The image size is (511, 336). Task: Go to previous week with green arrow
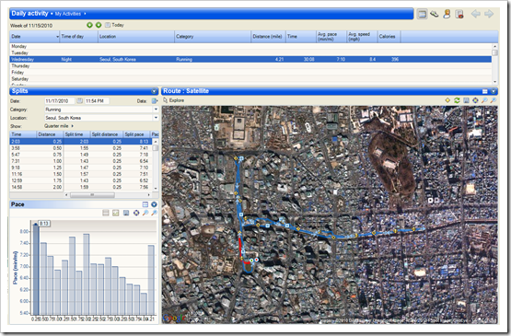pyautogui.click(x=89, y=25)
